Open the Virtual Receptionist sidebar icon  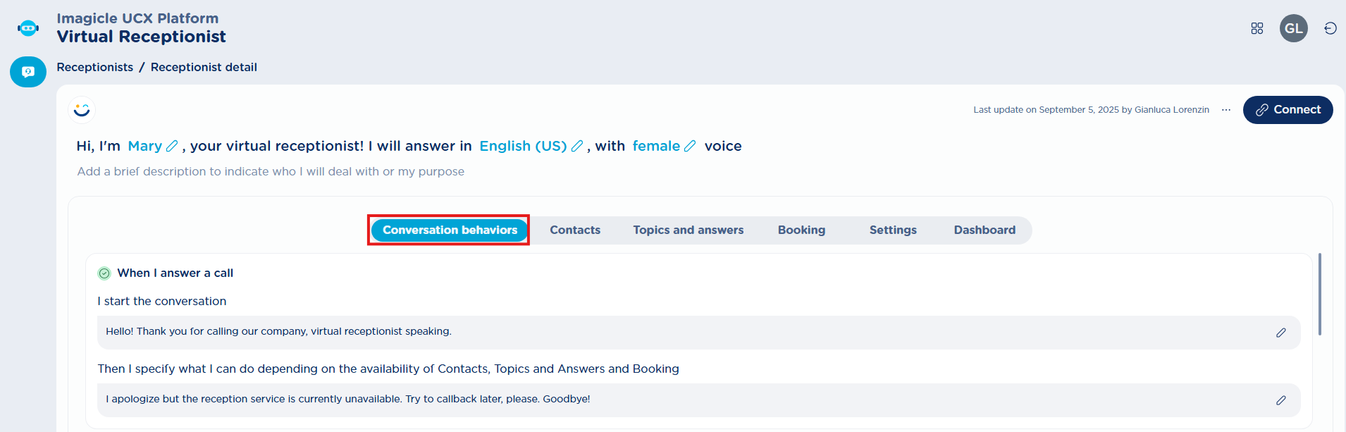(28, 72)
